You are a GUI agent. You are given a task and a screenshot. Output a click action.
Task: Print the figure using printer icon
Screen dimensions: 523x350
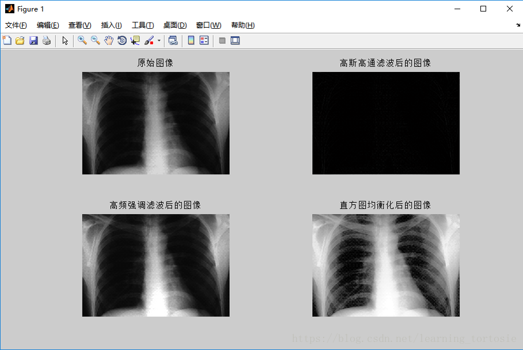pos(47,41)
